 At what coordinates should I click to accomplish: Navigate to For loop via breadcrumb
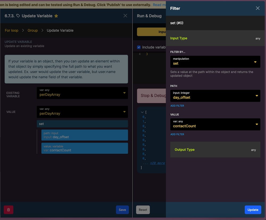[x=11, y=31]
